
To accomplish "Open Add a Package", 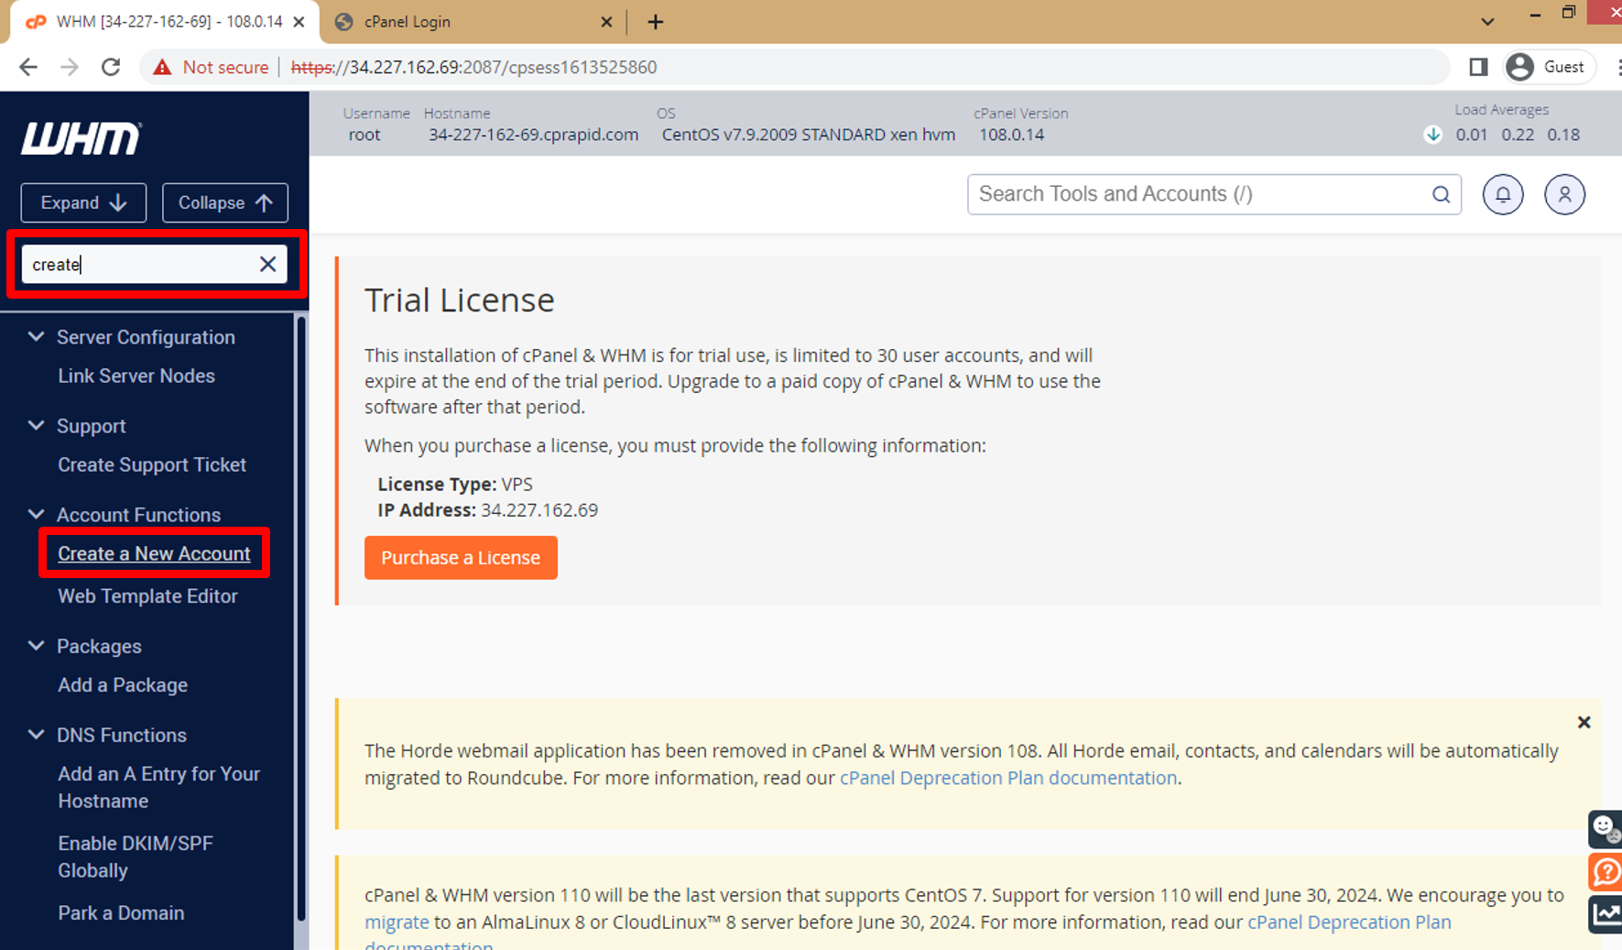I will tap(123, 685).
